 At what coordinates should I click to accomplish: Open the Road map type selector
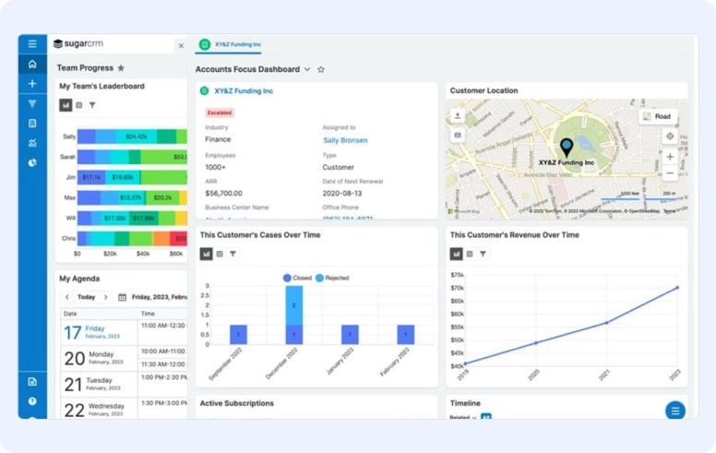(x=657, y=116)
